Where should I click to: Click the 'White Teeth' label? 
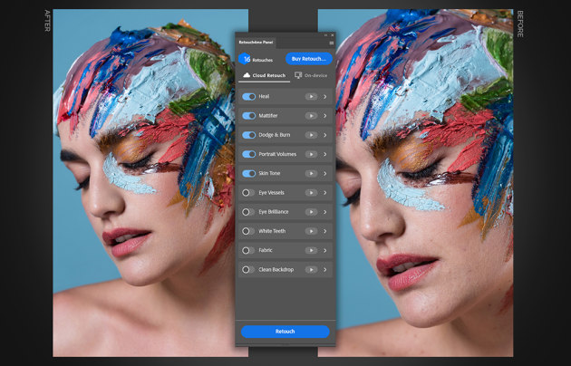tap(272, 231)
